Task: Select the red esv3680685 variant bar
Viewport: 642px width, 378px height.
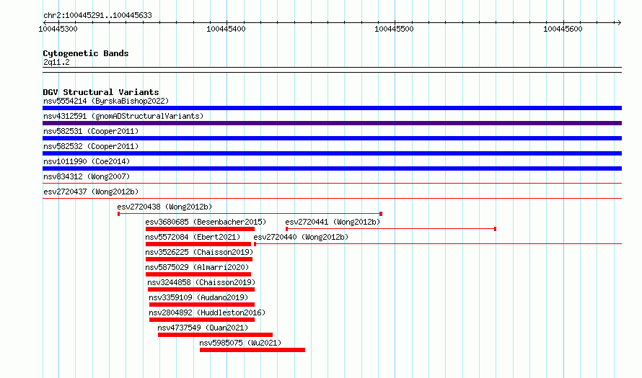Action: point(200,229)
